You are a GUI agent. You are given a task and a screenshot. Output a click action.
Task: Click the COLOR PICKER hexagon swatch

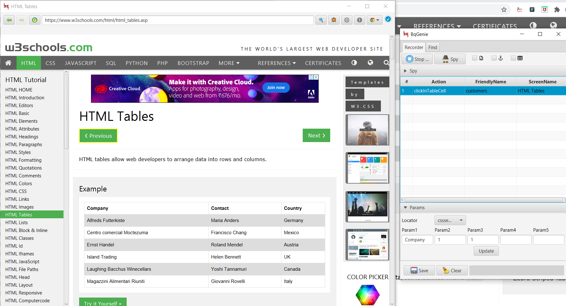coord(368,295)
